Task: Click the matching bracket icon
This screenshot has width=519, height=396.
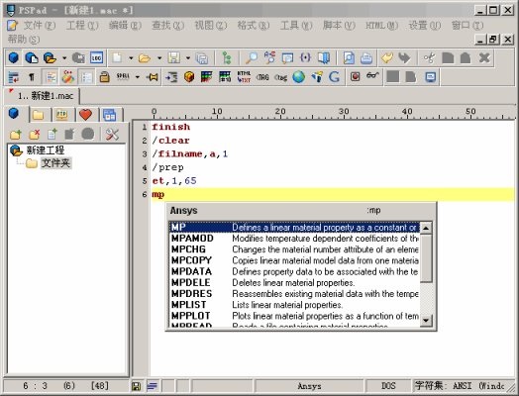Action: click(x=305, y=57)
